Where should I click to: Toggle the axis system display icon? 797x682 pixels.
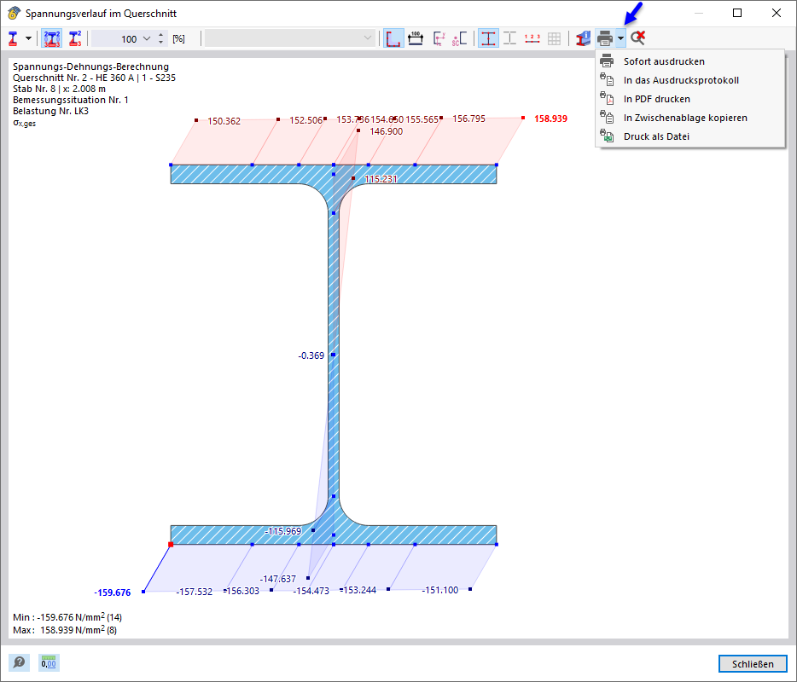click(x=393, y=38)
